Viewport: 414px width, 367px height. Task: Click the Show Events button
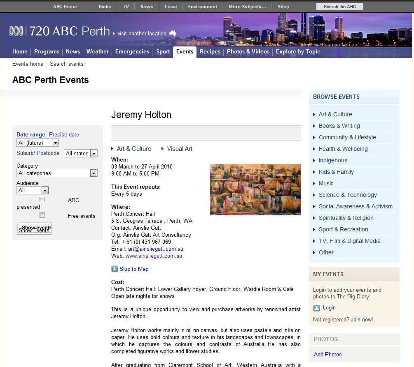coord(34,228)
